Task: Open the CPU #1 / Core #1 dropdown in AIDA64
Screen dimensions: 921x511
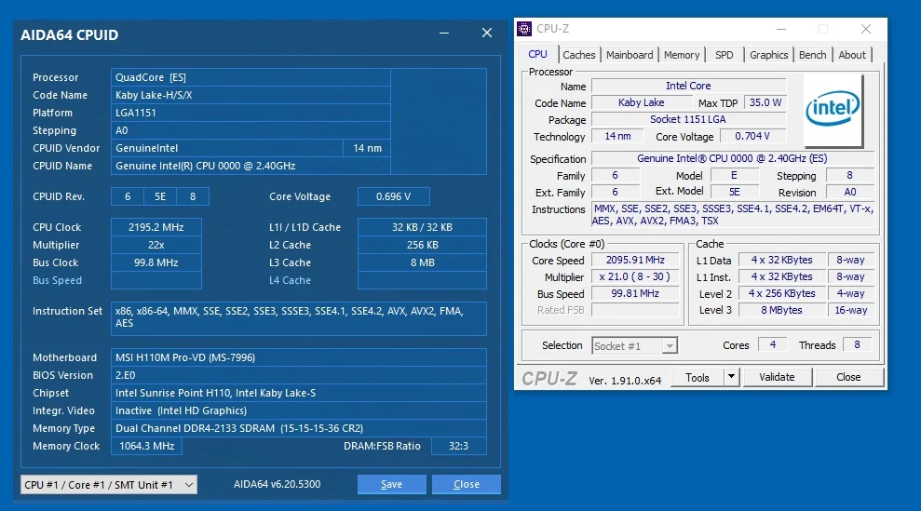Action: 109,485
